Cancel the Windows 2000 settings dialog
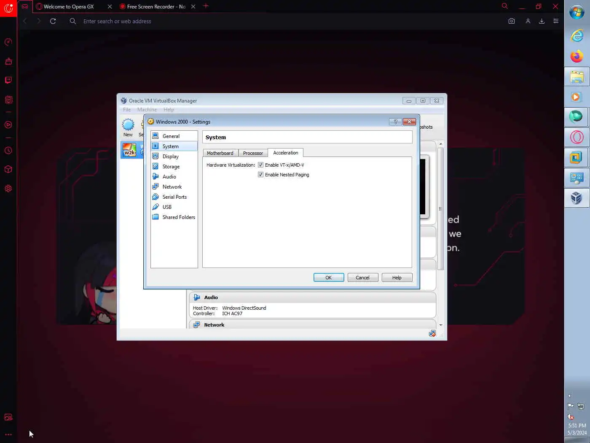590x443 pixels. (x=362, y=278)
